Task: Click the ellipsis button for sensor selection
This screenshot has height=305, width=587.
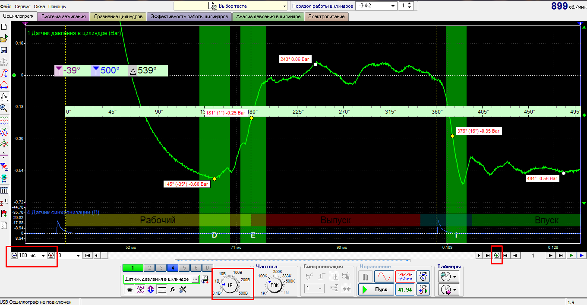Action: (x=195, y=280)
